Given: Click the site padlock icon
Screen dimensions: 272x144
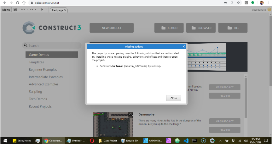Looking at the screenshot, I should tap(32, 3).
